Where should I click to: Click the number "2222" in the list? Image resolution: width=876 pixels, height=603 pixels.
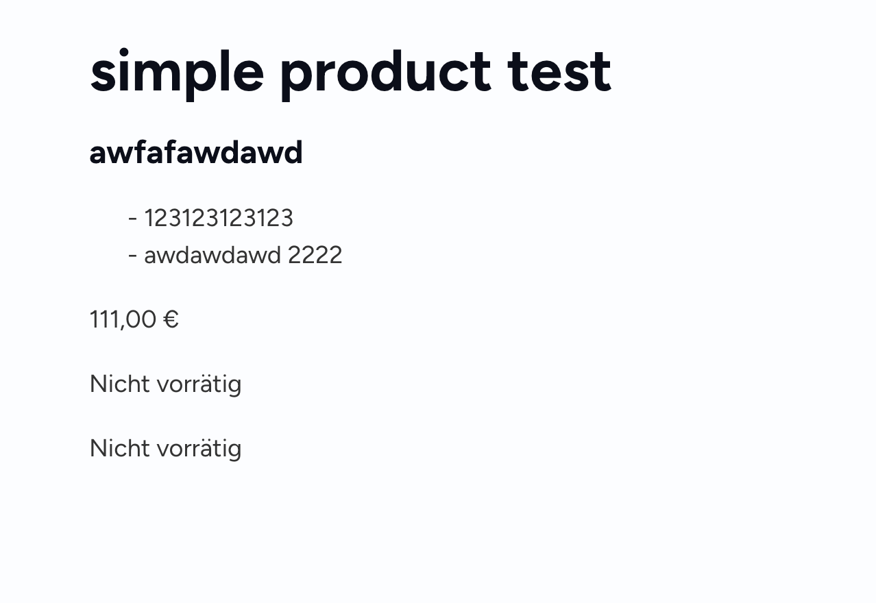pos(315,255)
